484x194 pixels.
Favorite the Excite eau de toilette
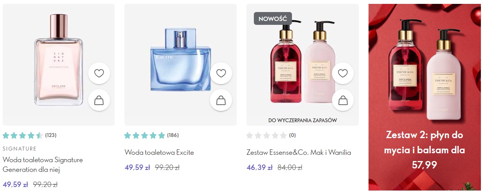(x=221, y=73)
